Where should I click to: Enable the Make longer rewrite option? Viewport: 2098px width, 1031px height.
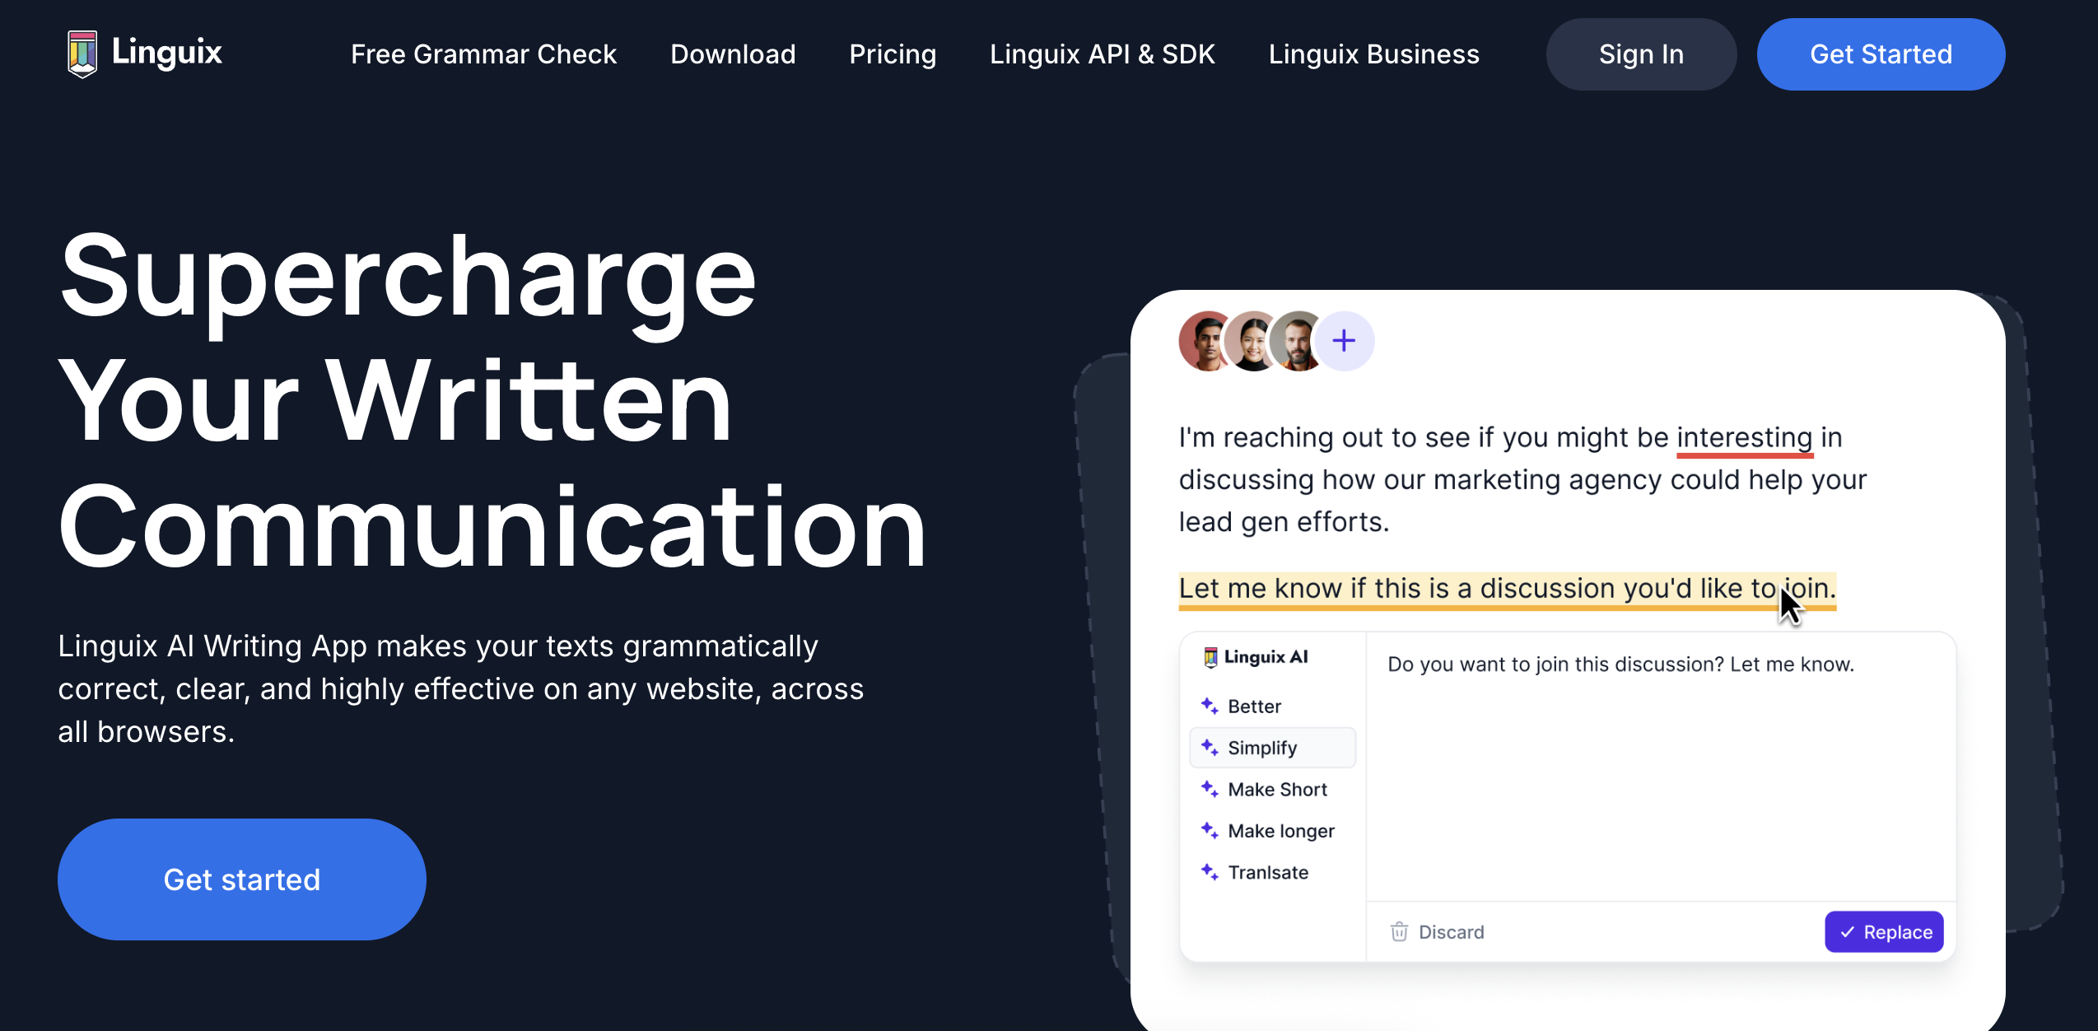pos(1280,830)
